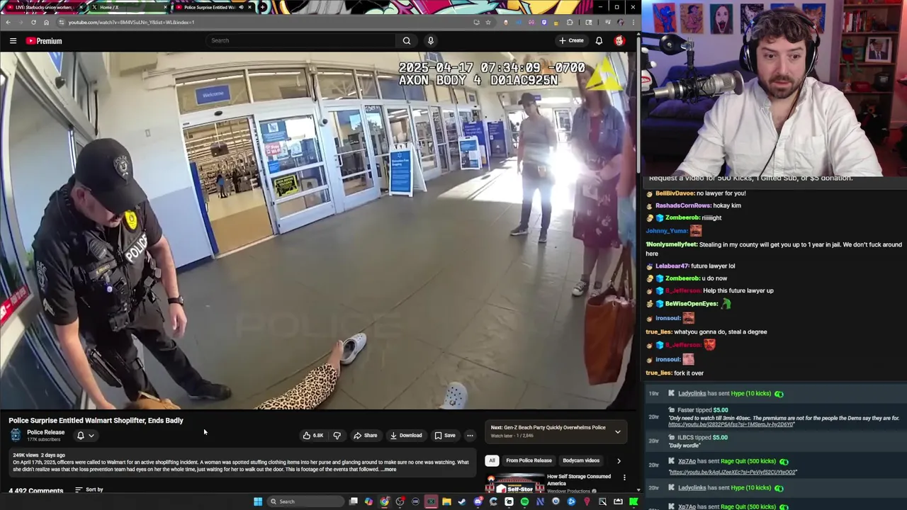Open the browser extensions puzzle icon
The height and width of the screenshot is (510, 907).
pos(569,22)
